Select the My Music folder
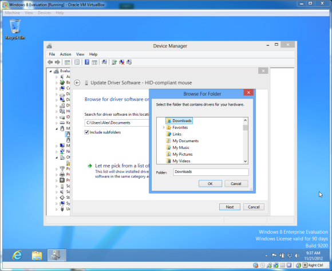 pos(178,147)
